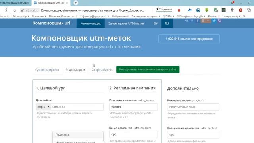Viewport: 254px width, 143px height.
Task: Click the green screen-capture extension icon
Action: [216, 10]
